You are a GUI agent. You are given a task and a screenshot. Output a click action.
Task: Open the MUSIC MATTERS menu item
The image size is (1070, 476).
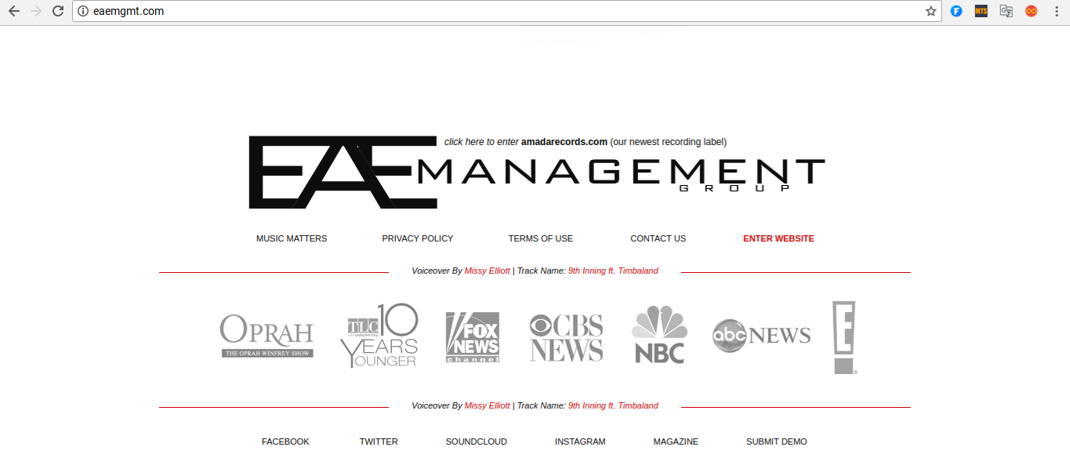292,238
